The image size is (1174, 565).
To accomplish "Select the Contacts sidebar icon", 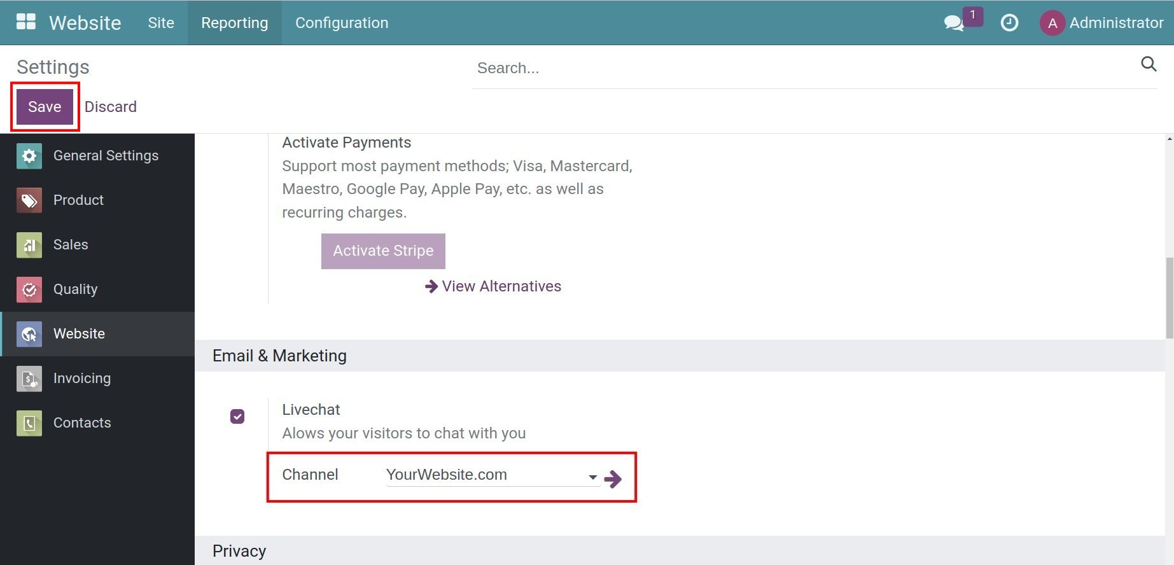I will (29, 423).
